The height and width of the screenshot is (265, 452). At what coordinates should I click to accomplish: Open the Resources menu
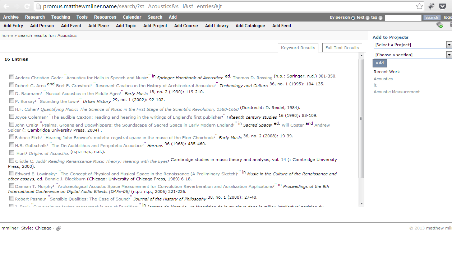click(x=105, y=17)
